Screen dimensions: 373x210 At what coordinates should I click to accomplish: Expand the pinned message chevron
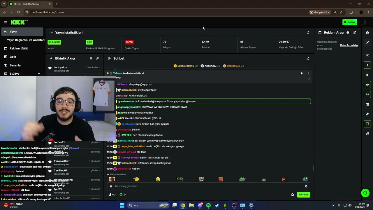tap(309, 79)
